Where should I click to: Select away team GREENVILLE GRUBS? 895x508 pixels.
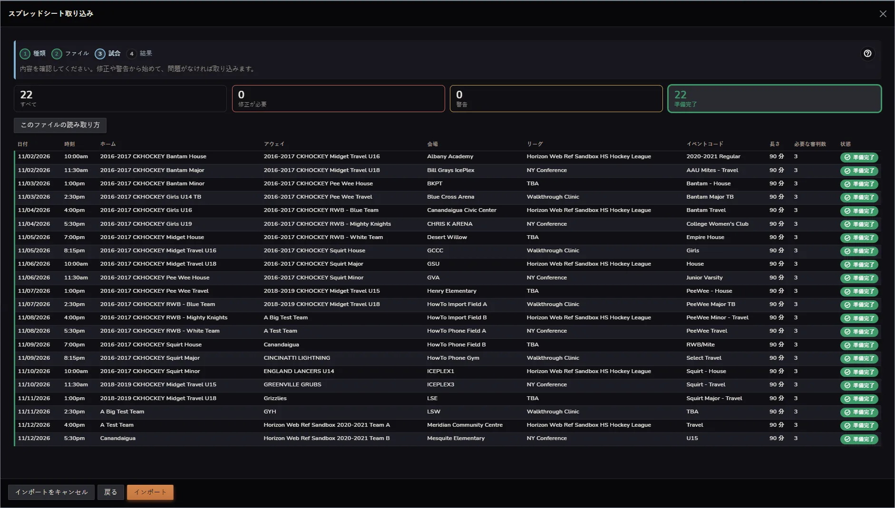tap(292, 384)
